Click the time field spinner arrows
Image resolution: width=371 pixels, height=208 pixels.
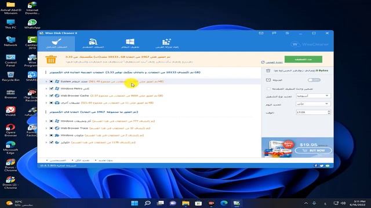tap(329, 113)
